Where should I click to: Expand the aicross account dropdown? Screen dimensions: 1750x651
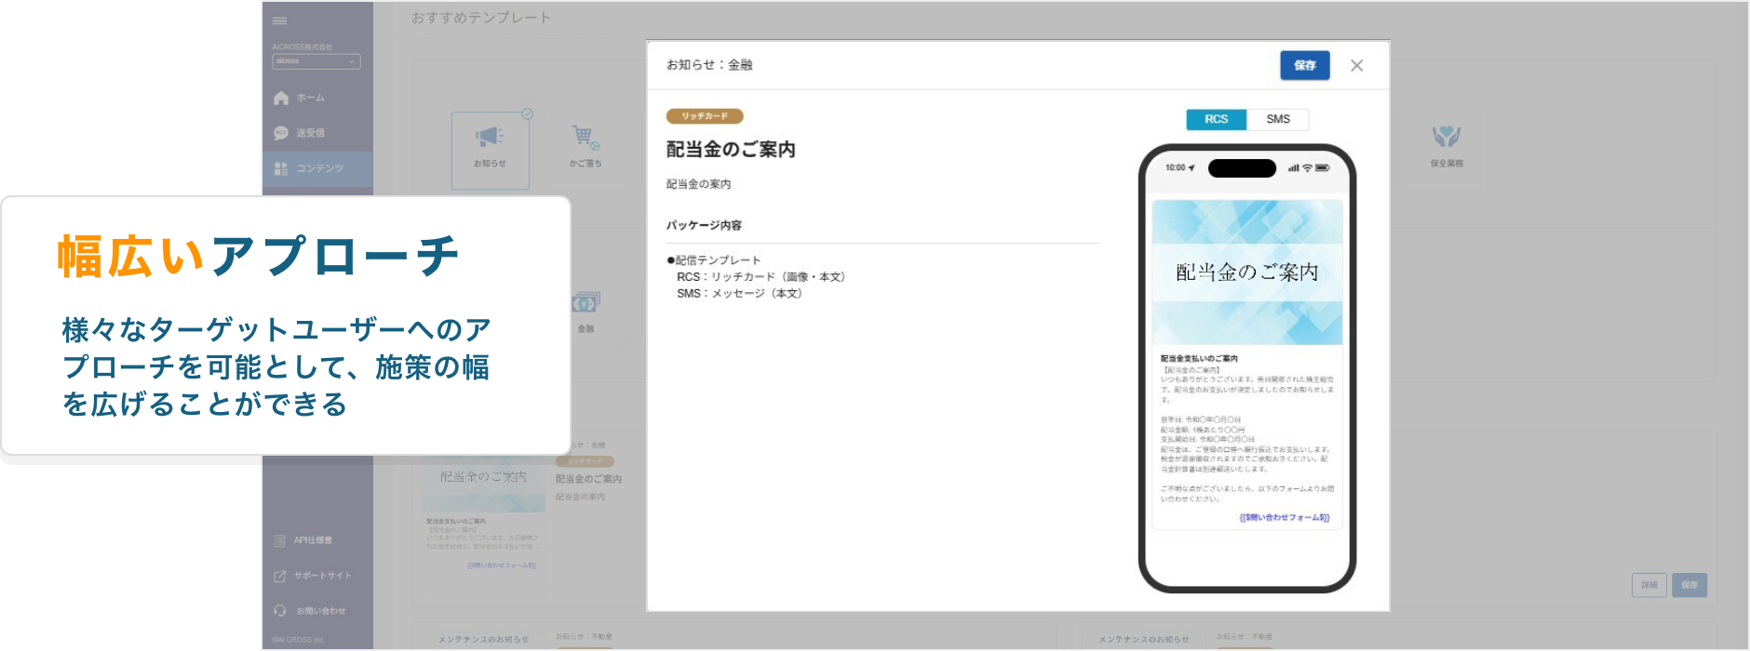coord(316,61)
